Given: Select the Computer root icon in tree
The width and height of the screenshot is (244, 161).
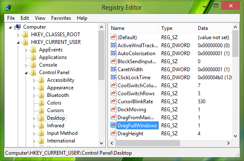Looking at the screenshot, I should click(18, 27).
